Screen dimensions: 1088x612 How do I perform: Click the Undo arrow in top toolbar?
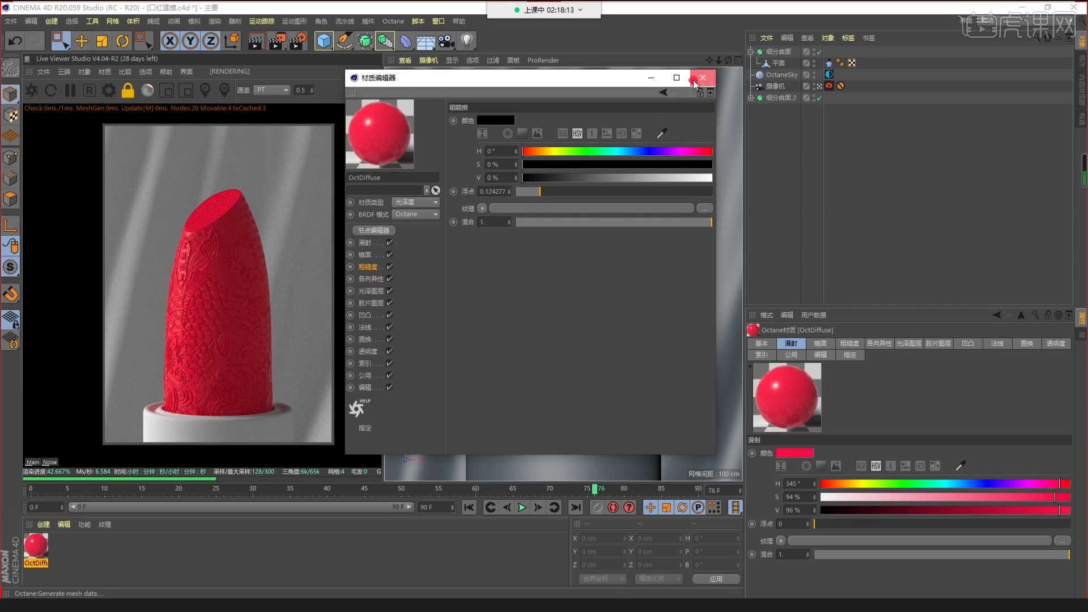click(15, 41)
